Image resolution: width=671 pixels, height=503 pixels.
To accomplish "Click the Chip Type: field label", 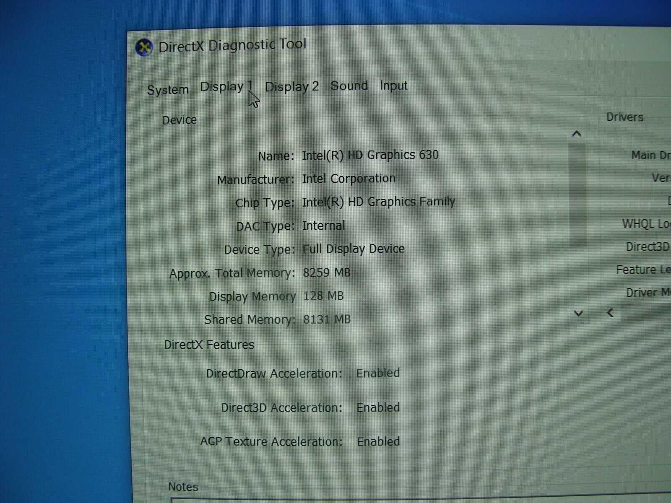I will pos(265,203).
